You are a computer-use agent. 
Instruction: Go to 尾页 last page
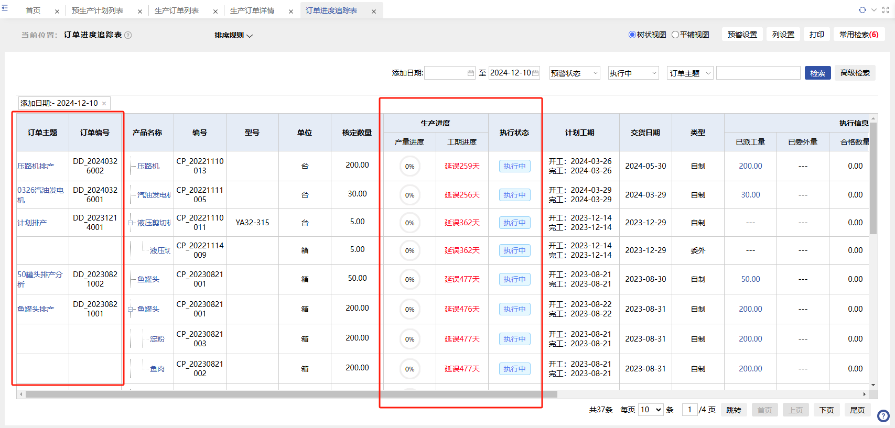[x=857, y=410]
